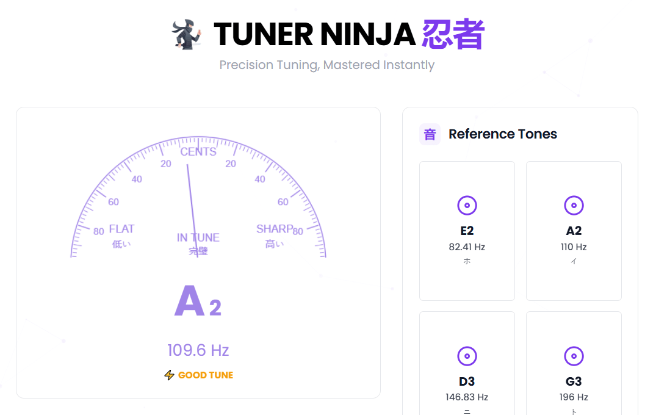
Task: Click the TUNER NINJA title
Action: point(315,34)
